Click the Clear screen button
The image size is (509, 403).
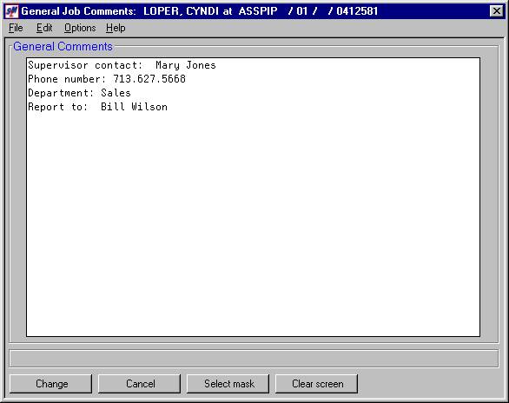click(317, 384)
